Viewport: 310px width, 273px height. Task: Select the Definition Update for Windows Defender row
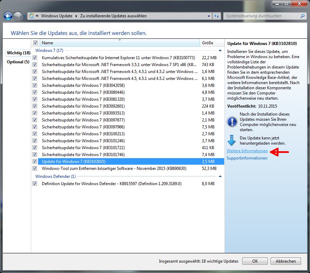tap(131, 184)
